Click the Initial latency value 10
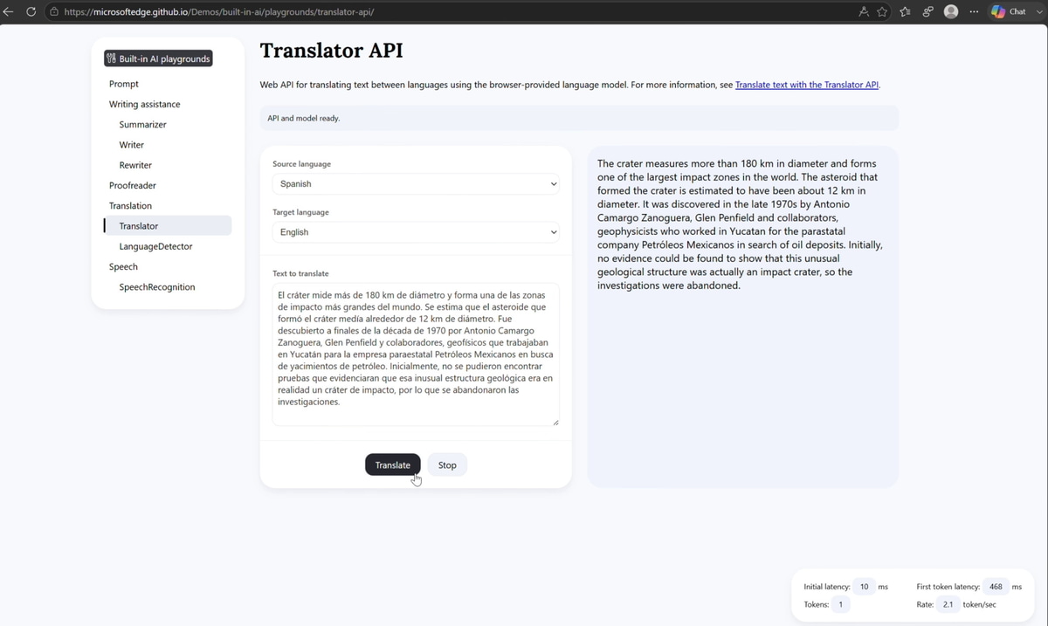 [864, 587]
